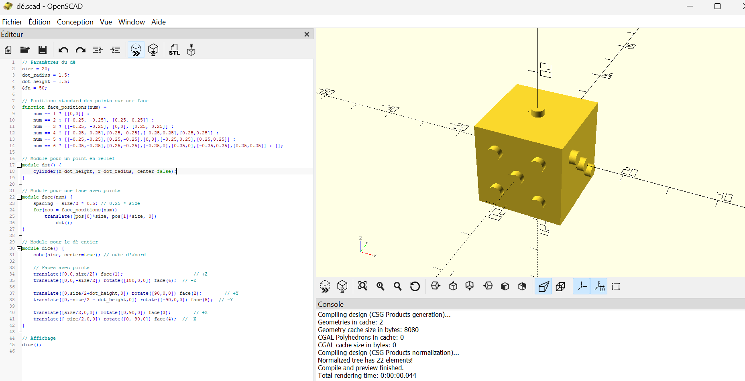Toggle the Show Axes button
The image size is (745, 381).
pyautogui.click(x=581, y=286)
